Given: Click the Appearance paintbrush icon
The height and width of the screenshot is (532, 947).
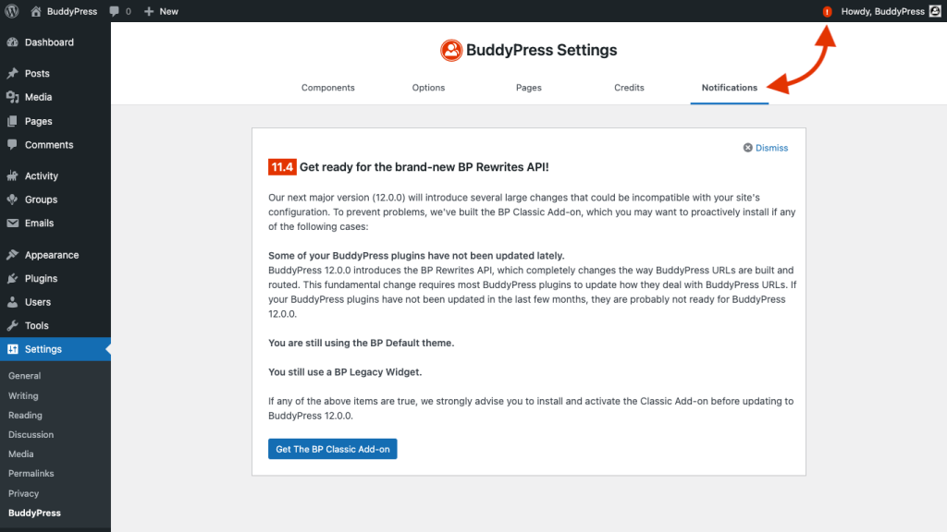Looking at the screenshot, I should click(13, 255).
